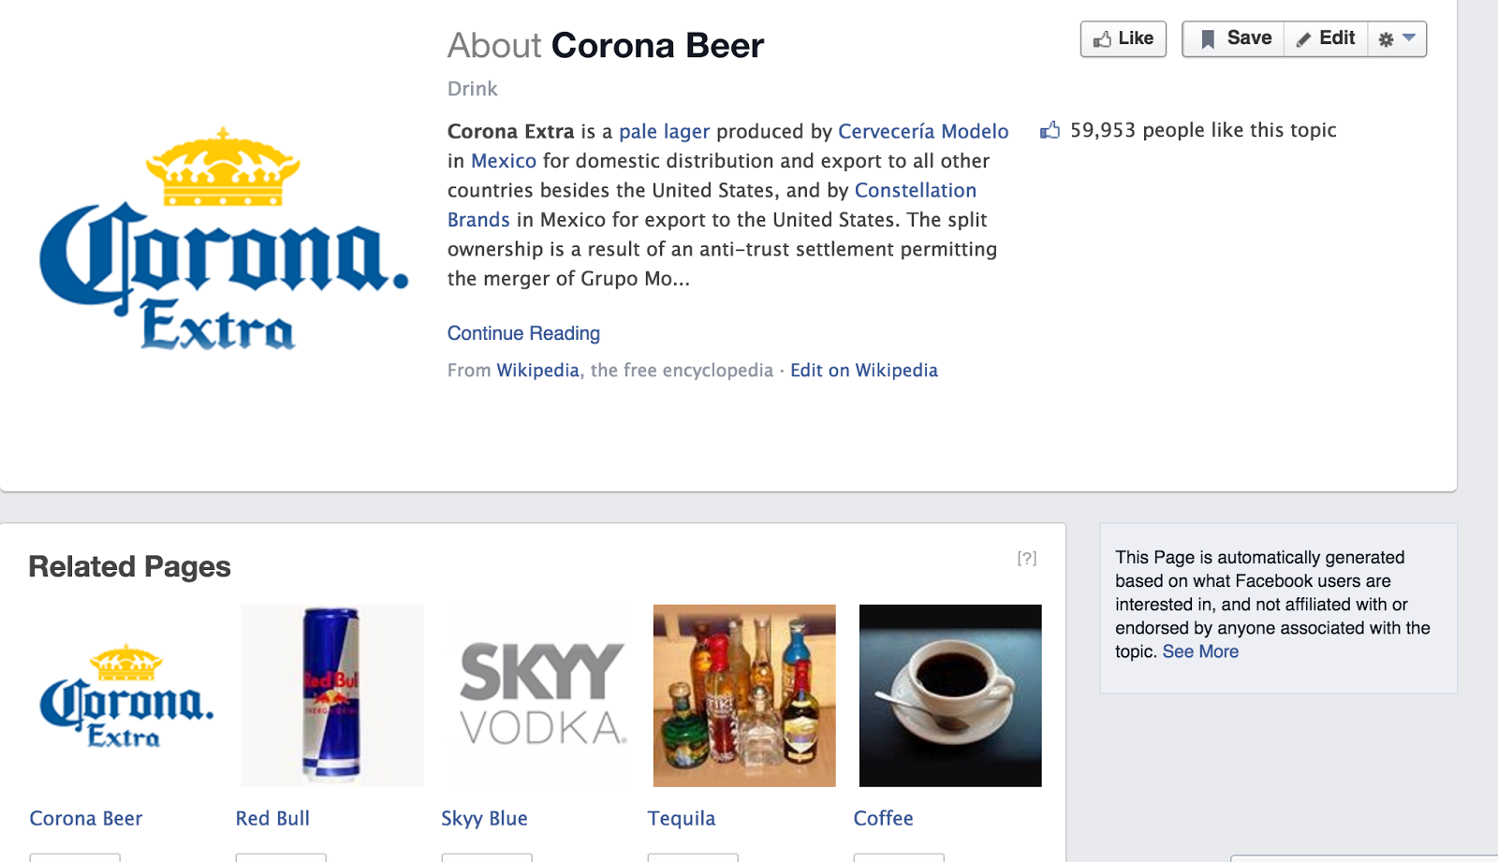
Task: Open the Wikipedia source link
Action: coord(538,371)
